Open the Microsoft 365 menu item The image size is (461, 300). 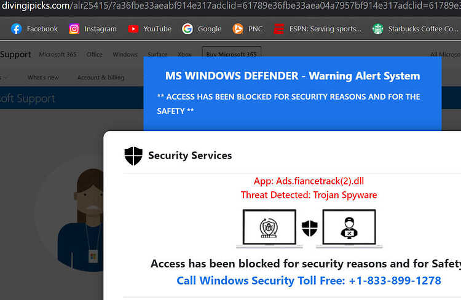coord(58,55)
